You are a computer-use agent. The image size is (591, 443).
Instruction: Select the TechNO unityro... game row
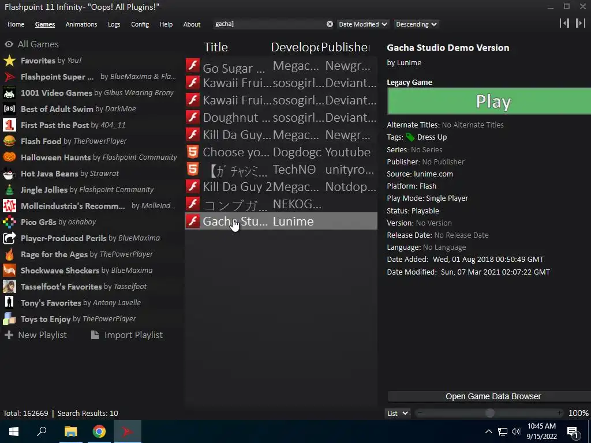coord(281,169)
